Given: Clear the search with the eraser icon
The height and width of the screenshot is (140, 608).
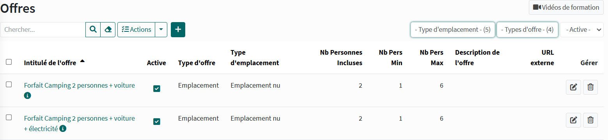Looking at the screenshot, I should click(108, 29).
